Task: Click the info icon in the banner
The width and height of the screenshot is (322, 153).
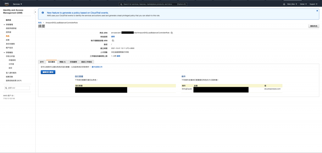Action: click(43, 13)
